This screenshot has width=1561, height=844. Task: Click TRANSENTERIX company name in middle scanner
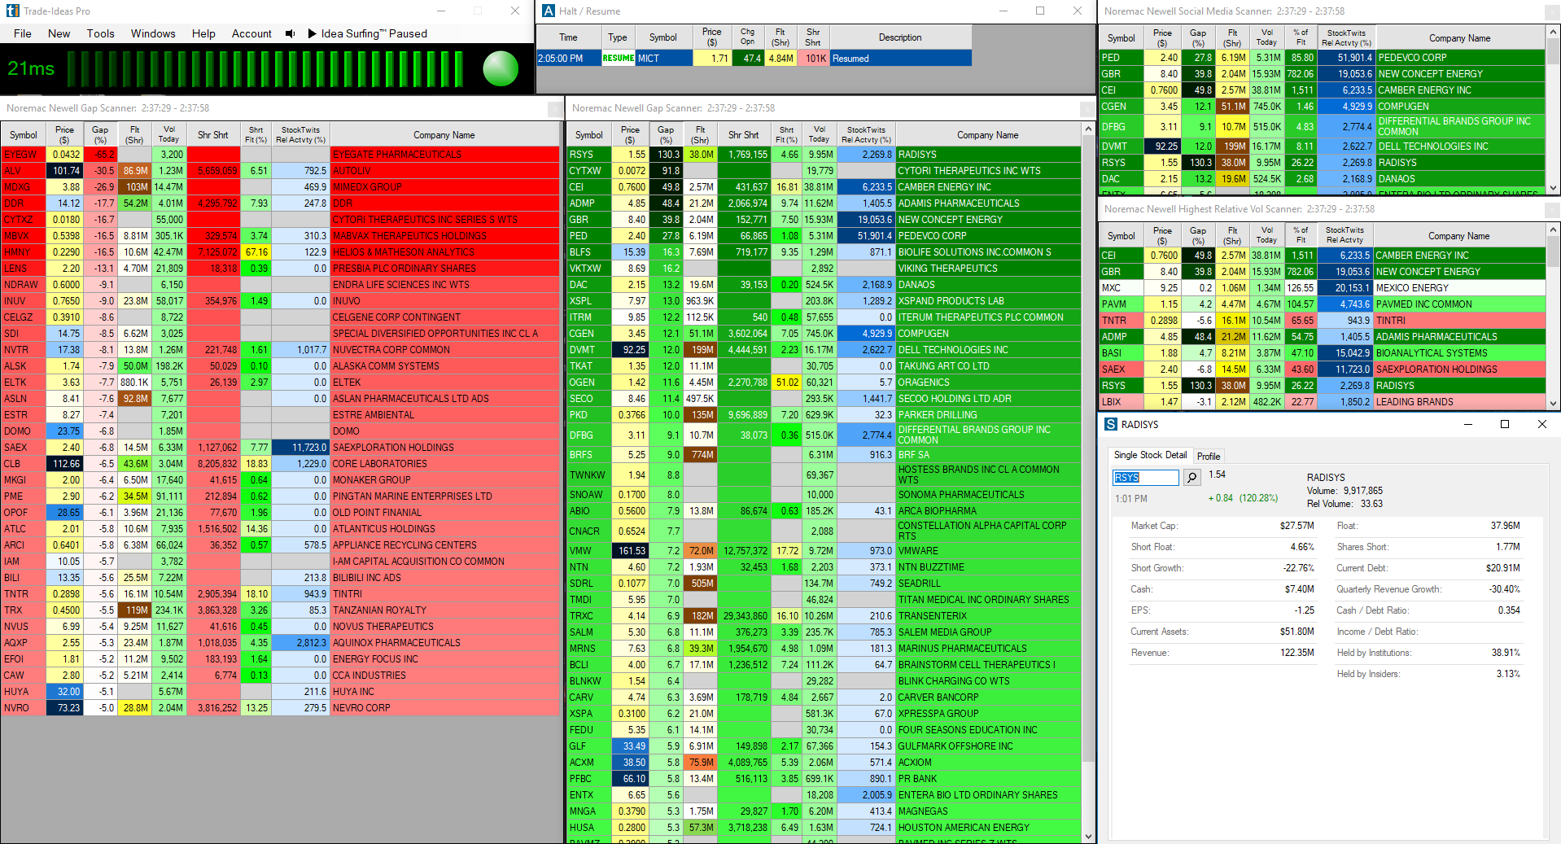933,616
